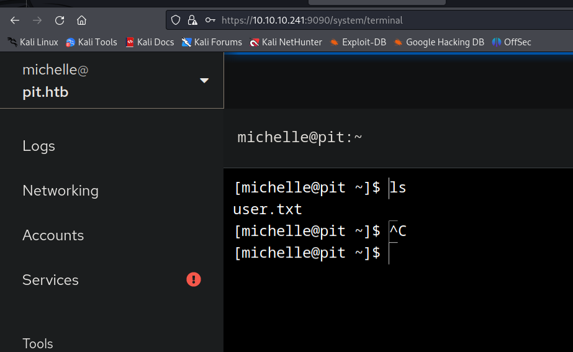Expand the michelle@pit.htb host dropdown
Image resolution: width=573 pixels, height=352 pixels.
click(204, 81)
